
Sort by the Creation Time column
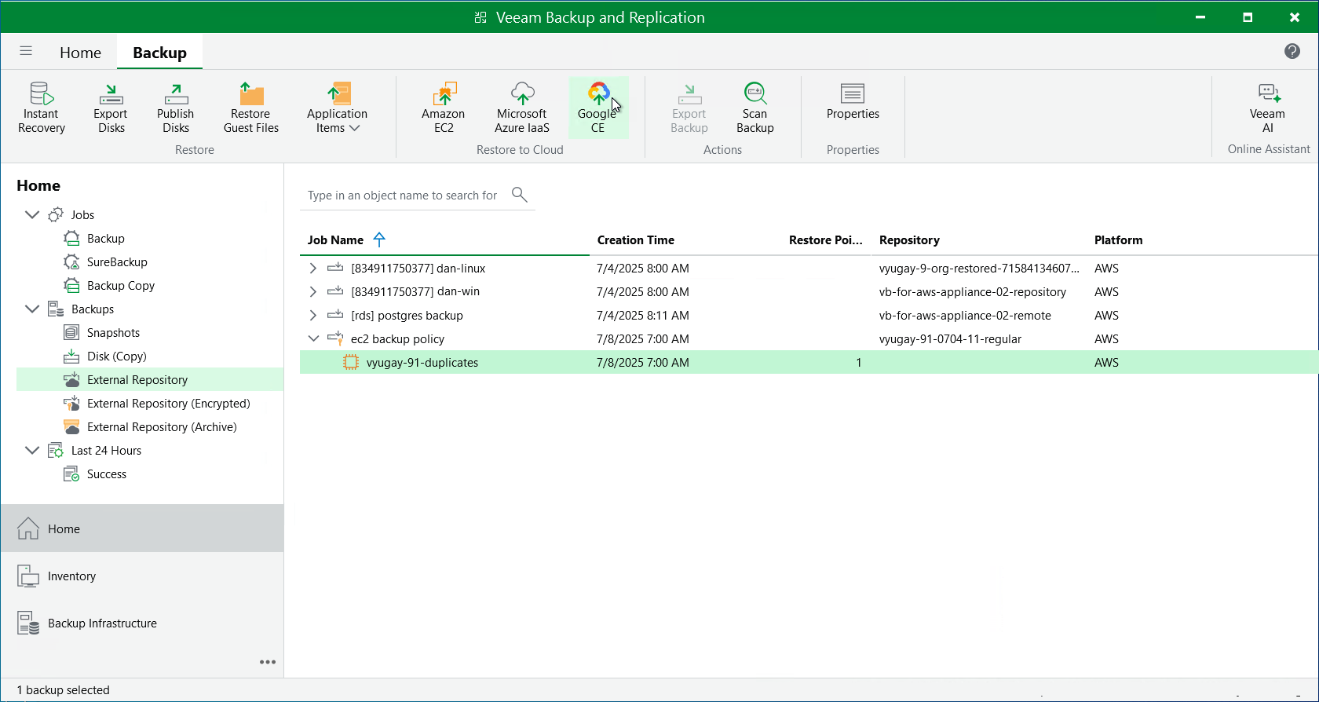635,240
